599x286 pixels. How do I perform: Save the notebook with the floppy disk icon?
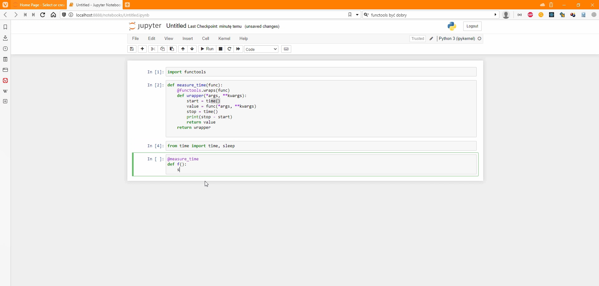pyautogui.click(x=132, y=49)
